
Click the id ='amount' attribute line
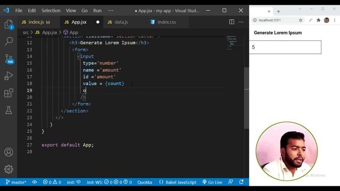99,76
